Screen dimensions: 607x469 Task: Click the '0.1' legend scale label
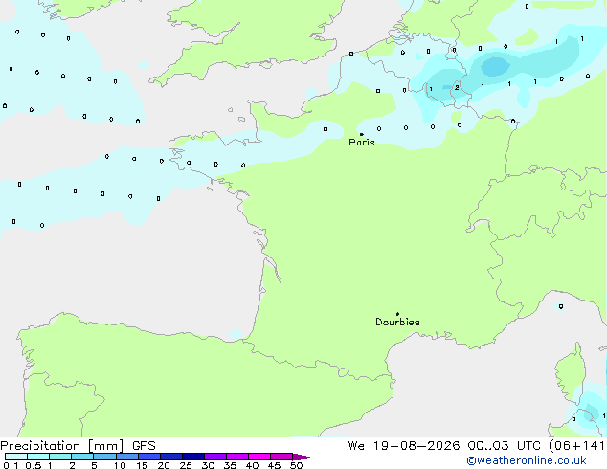(x=11, y=465)
